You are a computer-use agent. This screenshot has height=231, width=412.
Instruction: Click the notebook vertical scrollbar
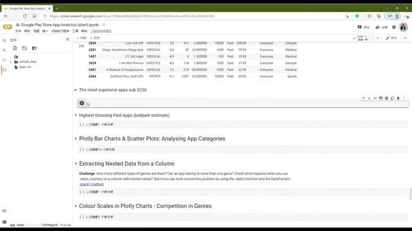411,194
